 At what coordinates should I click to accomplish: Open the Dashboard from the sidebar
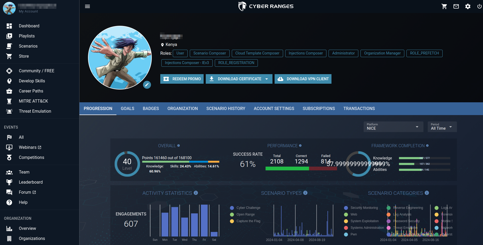coord(29,26)
